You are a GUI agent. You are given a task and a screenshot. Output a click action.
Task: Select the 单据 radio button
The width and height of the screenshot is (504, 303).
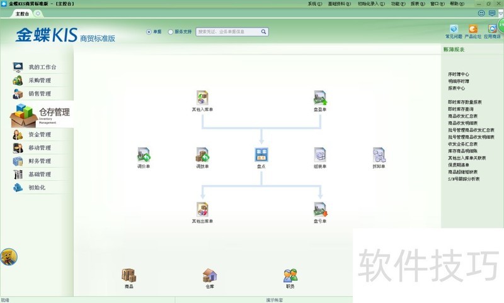(149, 31)
